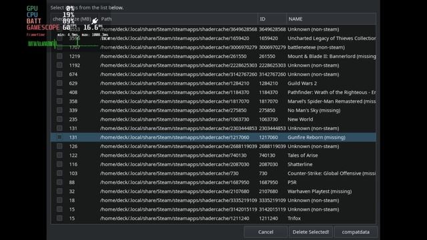Tick the checkbox for the 1219 MB Bannerlord row
The image size is (427, 240).
[59, 56]
